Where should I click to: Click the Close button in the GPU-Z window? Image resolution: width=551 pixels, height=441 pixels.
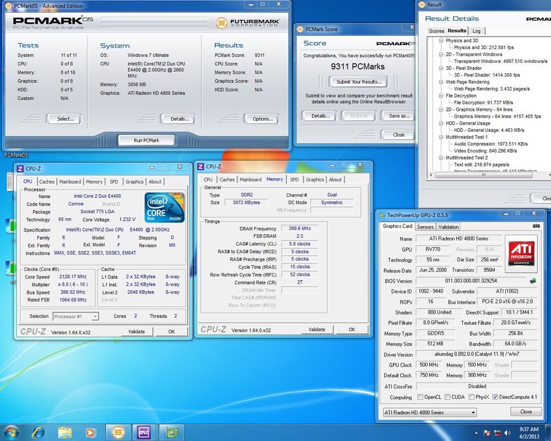(x=526, y=412)
